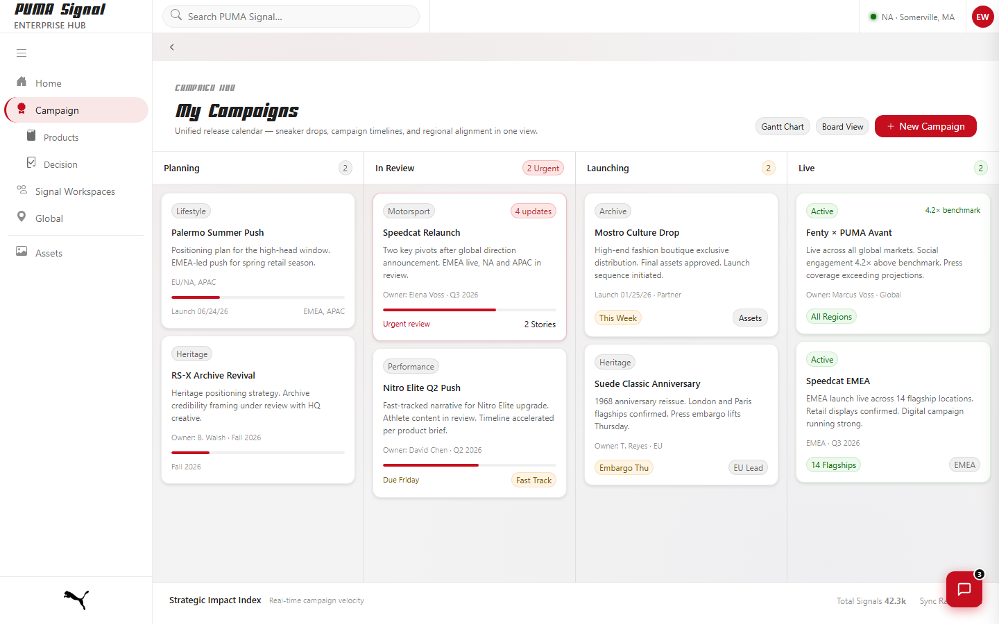Click the Home house icon
Screen dimensions: 999x624
22,82
